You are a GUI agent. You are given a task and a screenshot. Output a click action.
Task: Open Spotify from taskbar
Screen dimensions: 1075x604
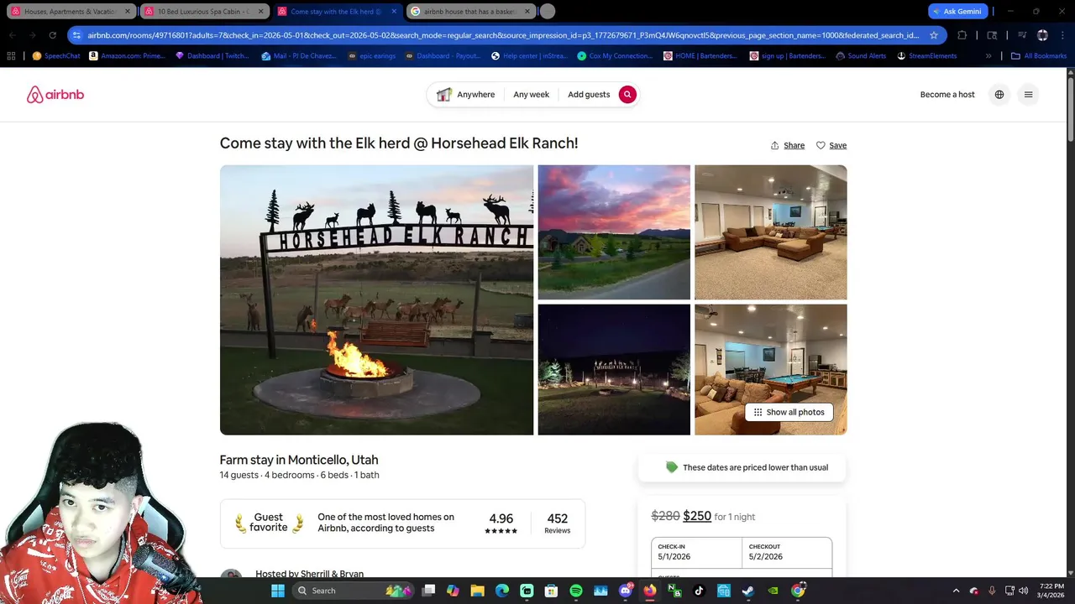[576, 591]
